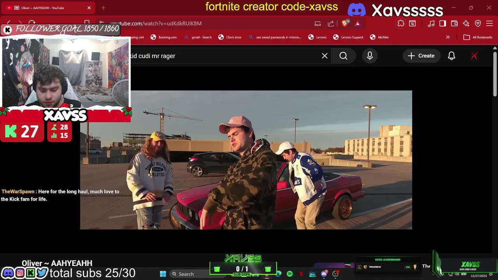The height and width of the screenshot is (280, 498).
Task: Open Microsoft Edge from the taskbar
Action: pos(279,274)
